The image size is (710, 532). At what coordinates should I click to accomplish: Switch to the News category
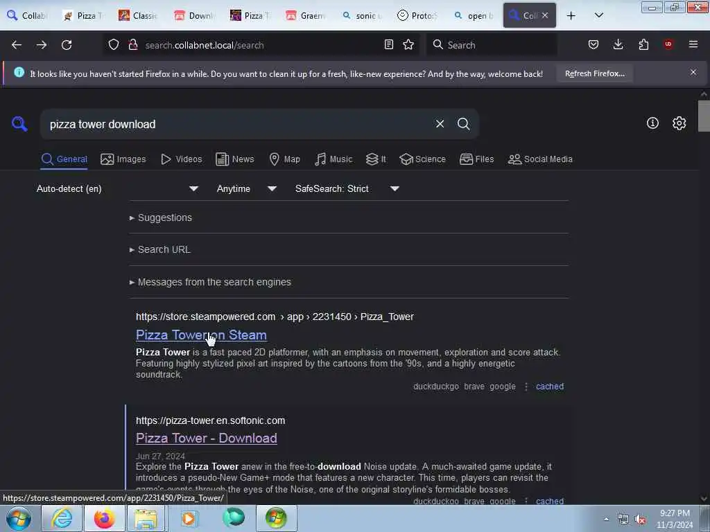(x=234, y=159)
